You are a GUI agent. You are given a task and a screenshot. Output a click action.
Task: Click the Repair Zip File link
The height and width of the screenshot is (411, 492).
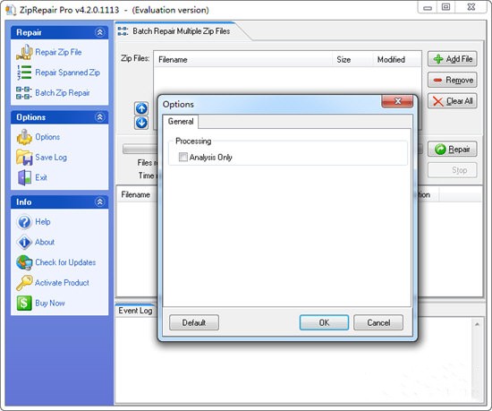click(x=58, y=52)
